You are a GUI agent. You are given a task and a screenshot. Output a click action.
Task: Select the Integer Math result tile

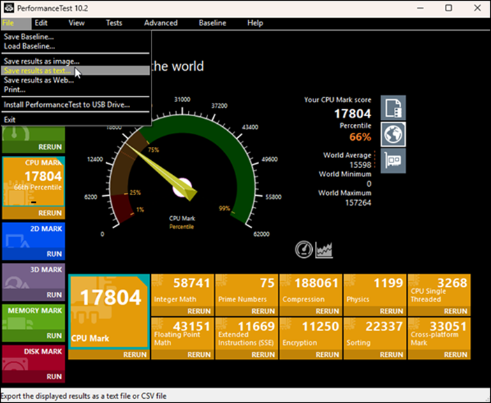tap(182, 290)
